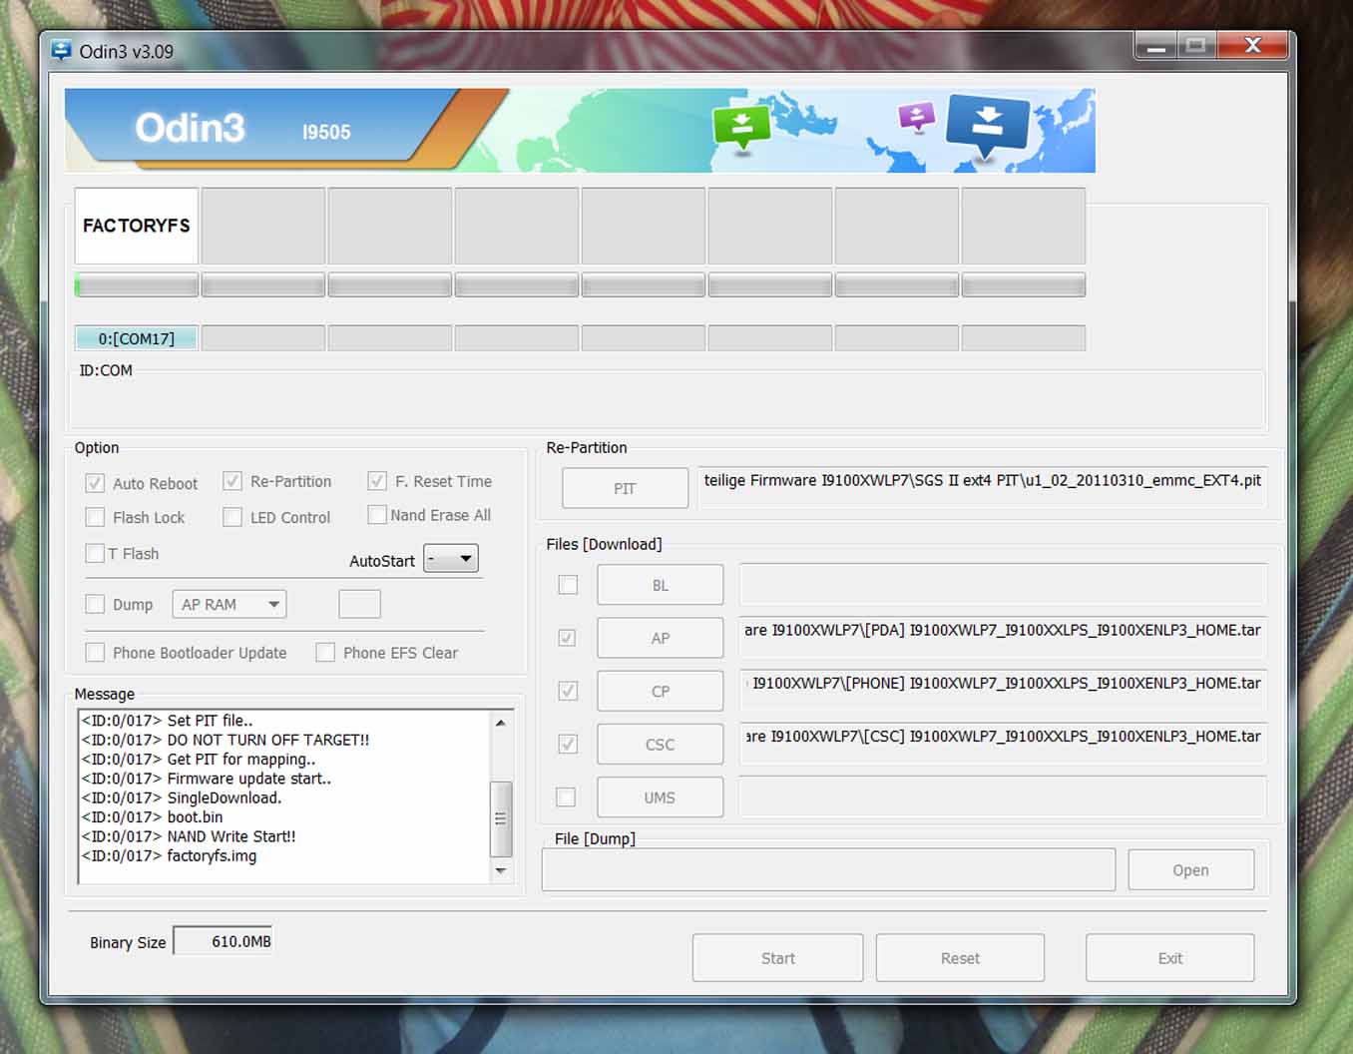Click the blue download bubble icon in banner
Viewport: 1353px width, 1054px height.
[987, 126]
